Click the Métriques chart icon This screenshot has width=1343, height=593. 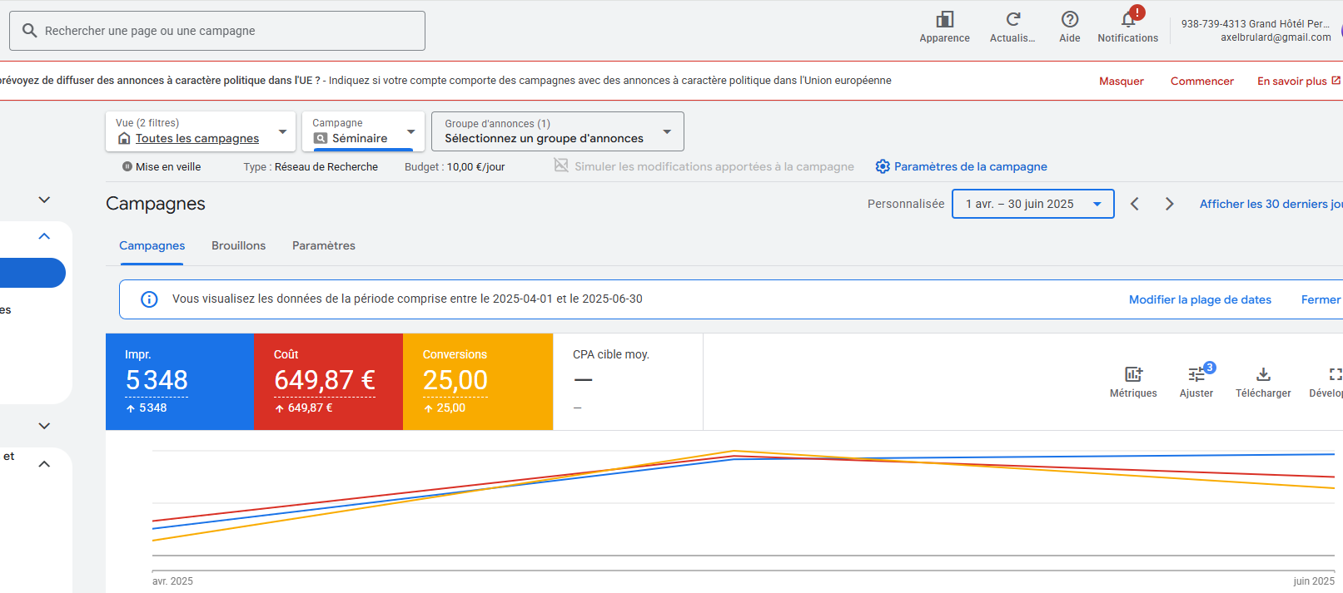point(1133,375)
